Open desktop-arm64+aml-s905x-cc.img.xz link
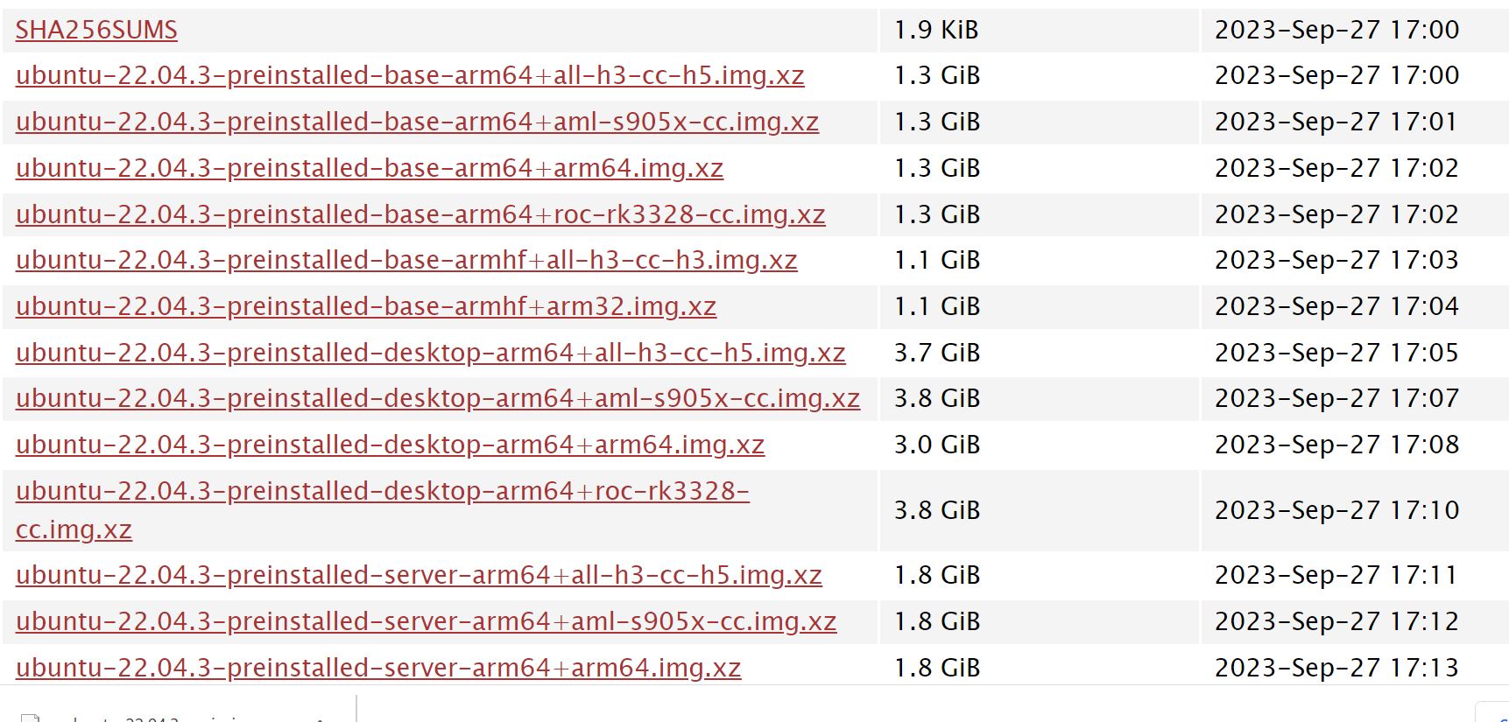The height and width of the screenshot is (722, 1509). pyautogui.click(x=438, y=399)
